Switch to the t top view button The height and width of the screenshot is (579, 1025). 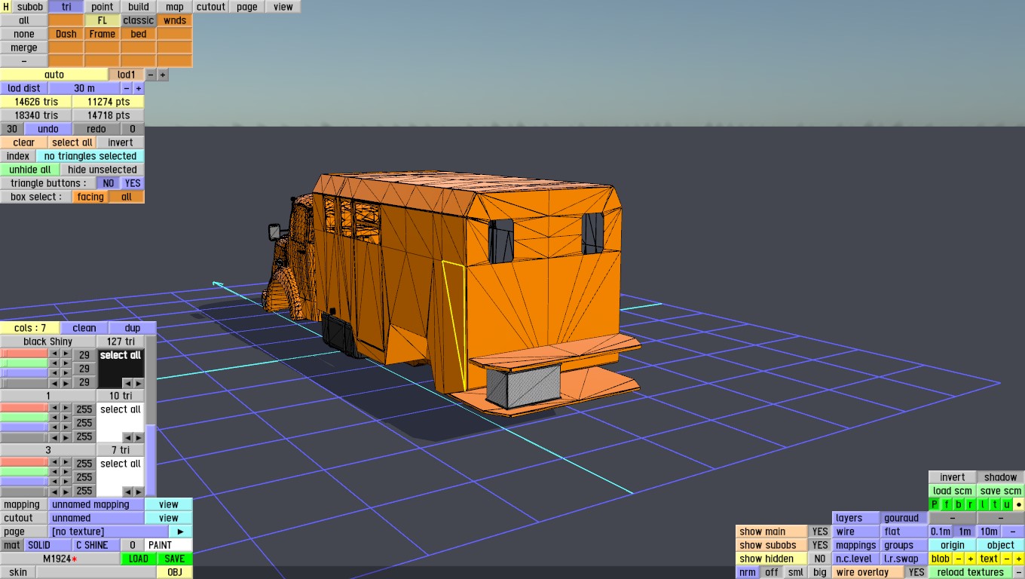(995, 504)
